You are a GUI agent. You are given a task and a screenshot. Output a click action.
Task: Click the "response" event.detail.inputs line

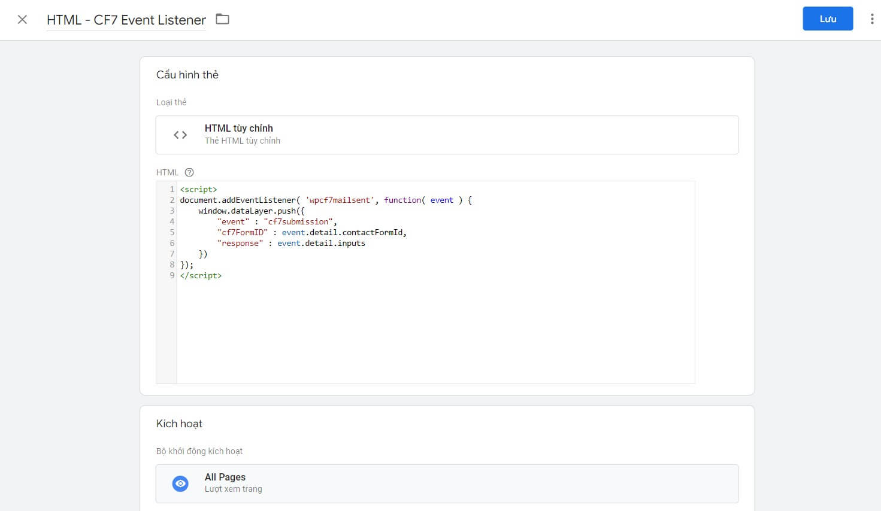pos(291,243)
